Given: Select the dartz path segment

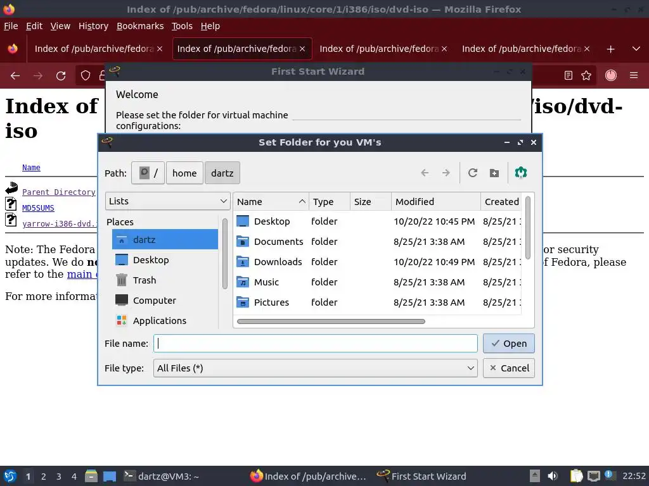Looking at the screenshot, I should tap(222, 173).
